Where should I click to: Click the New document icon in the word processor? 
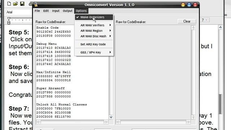(x=9, y=4)
